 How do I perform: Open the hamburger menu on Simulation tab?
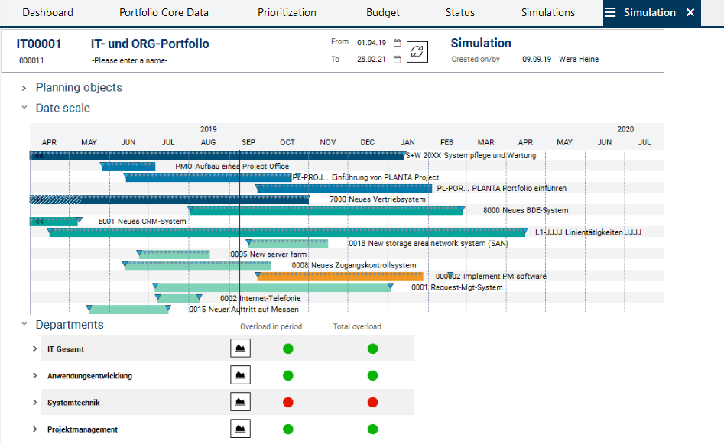[610, 13]
